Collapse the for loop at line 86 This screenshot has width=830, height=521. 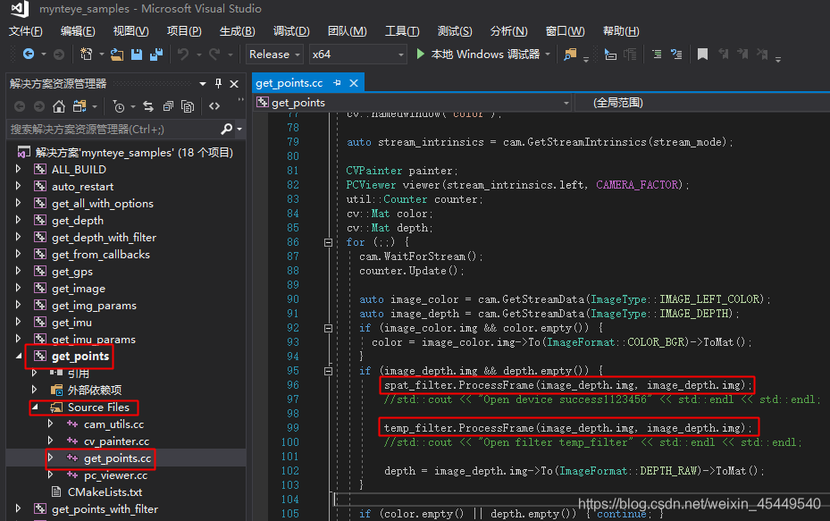328,242
